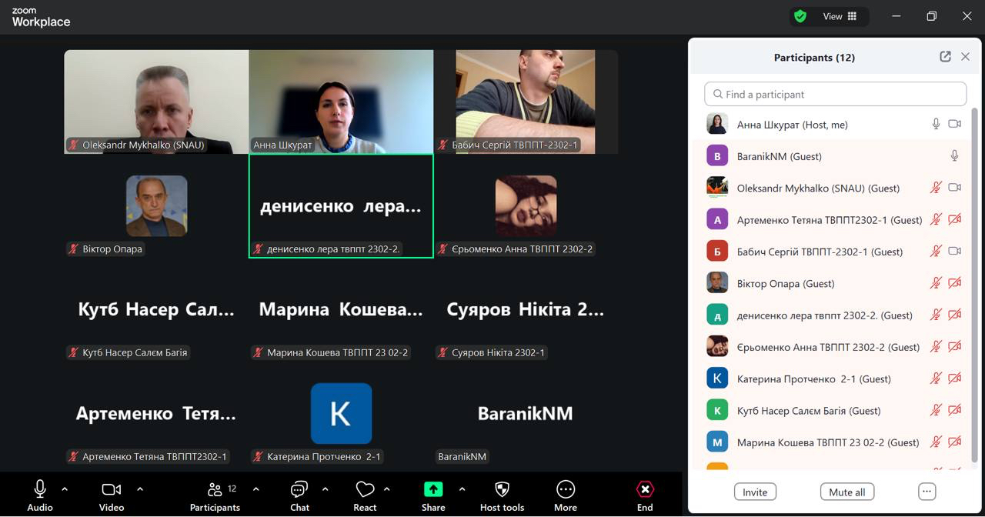Click the green encryption shield icon

point(800,16)
